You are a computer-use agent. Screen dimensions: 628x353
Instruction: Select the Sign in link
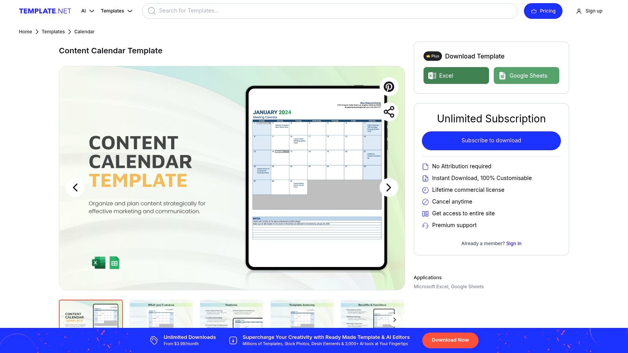tap(513, 243)
